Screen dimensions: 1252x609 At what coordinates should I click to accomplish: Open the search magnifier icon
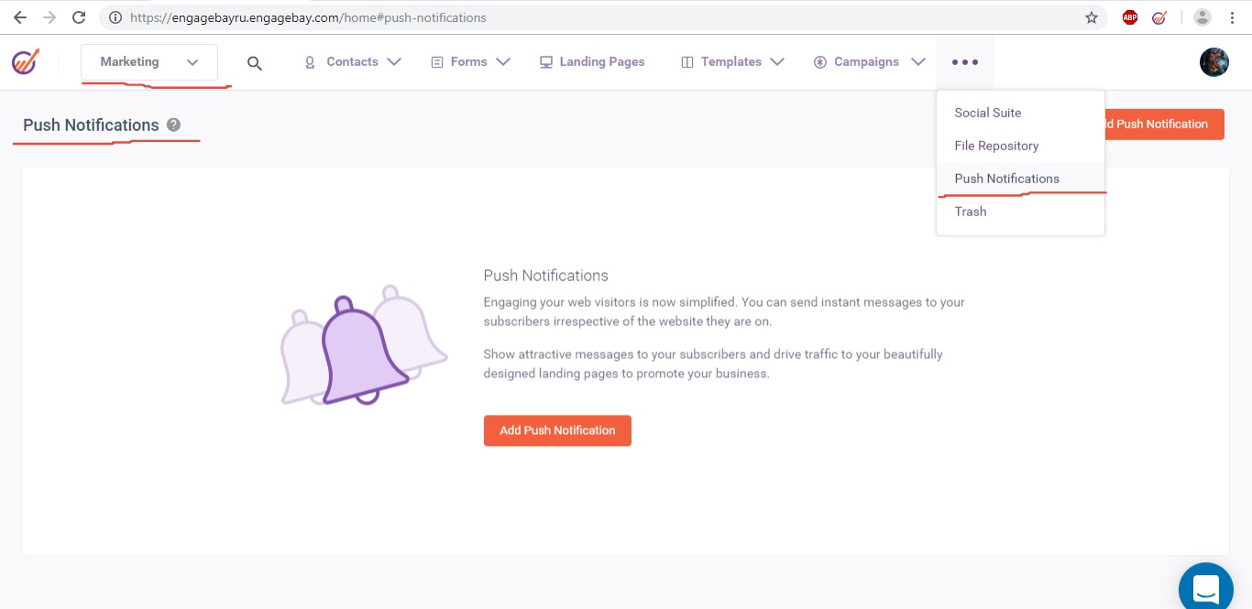coord(255,63)
